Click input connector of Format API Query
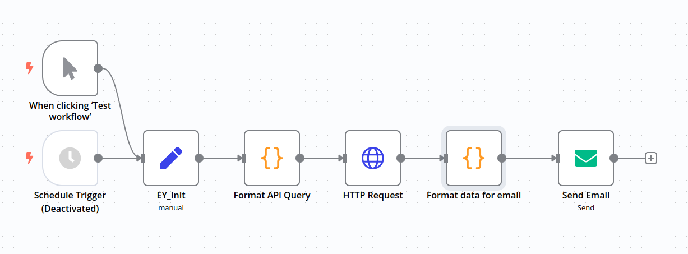688x254 pixels. click(244, 158)
